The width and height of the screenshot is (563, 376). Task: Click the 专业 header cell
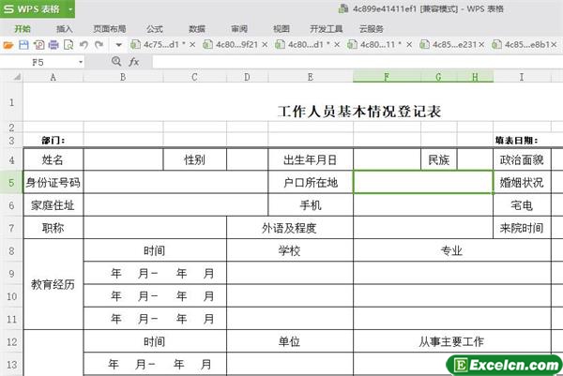[x=451, y=250]
